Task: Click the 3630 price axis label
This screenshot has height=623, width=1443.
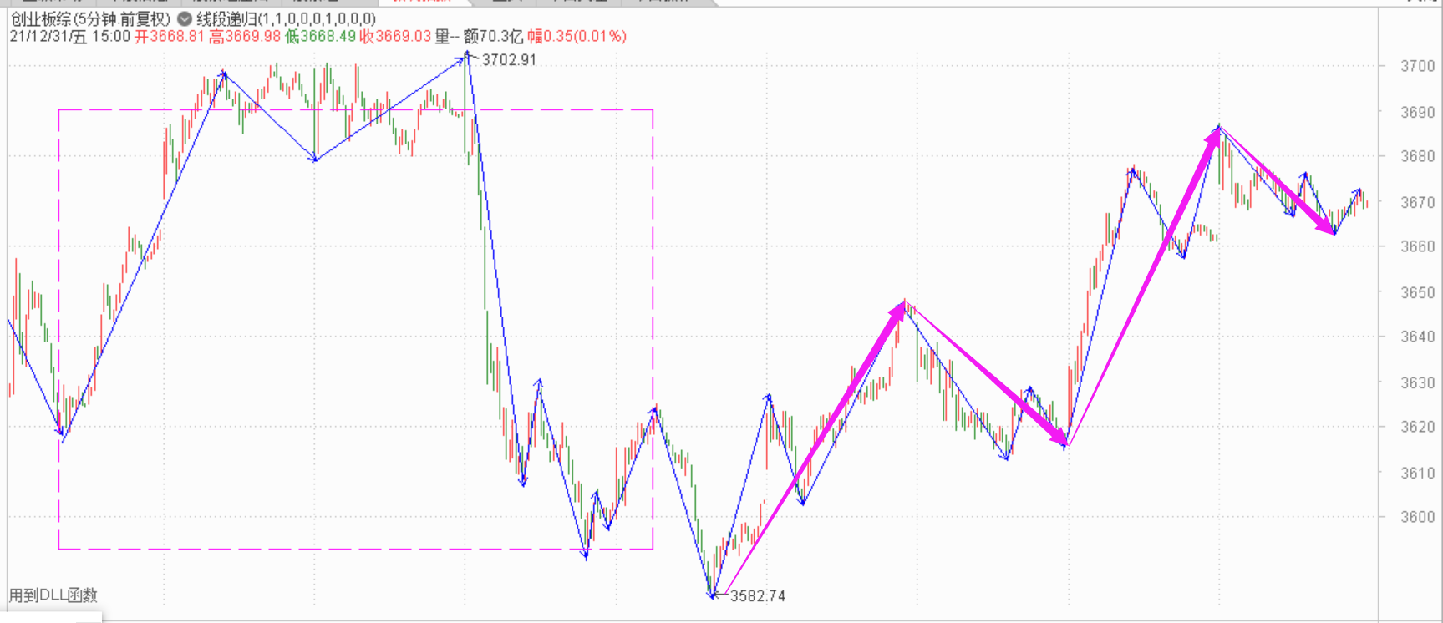Action: pyautogui.click(x=1418, y=382)
